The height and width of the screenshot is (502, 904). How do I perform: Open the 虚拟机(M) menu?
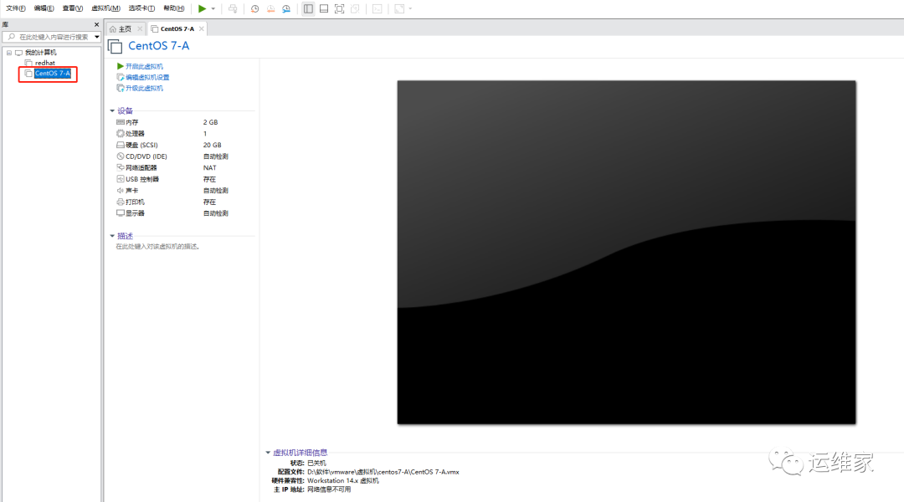click(x=105, y=8)
